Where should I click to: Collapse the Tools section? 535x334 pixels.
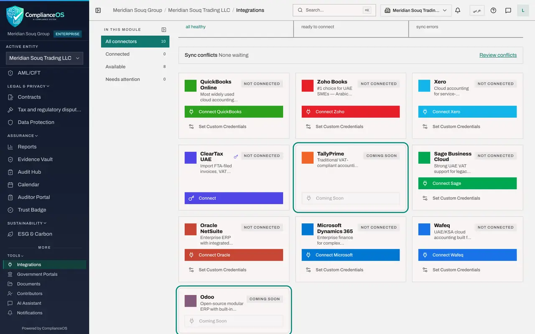tap(15, 256)
